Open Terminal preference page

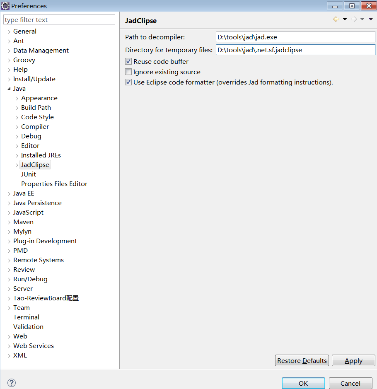click(x=26, y=317)
